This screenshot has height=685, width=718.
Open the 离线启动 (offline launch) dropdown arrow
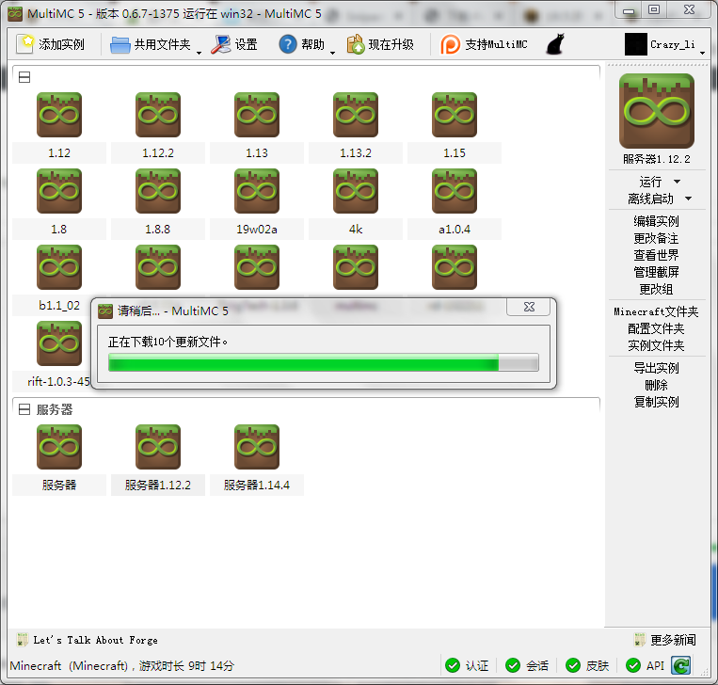point(688,199)
